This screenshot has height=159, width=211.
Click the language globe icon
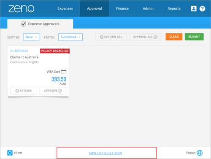click(x=200, y=153)
